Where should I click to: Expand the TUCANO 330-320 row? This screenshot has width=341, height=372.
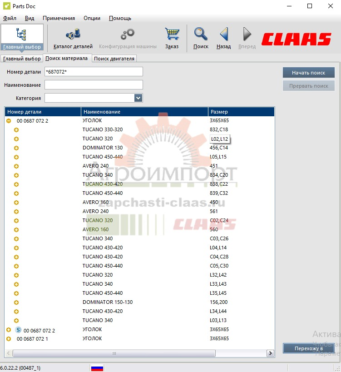pyautogui.click(x=16, y=130)
